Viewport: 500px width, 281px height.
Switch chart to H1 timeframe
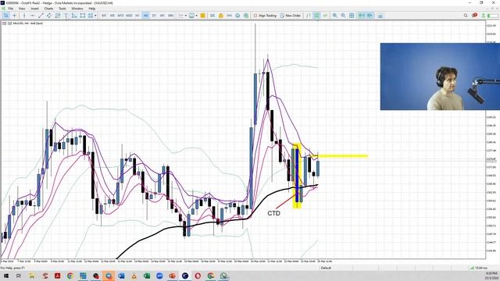(x=137, y=16)
